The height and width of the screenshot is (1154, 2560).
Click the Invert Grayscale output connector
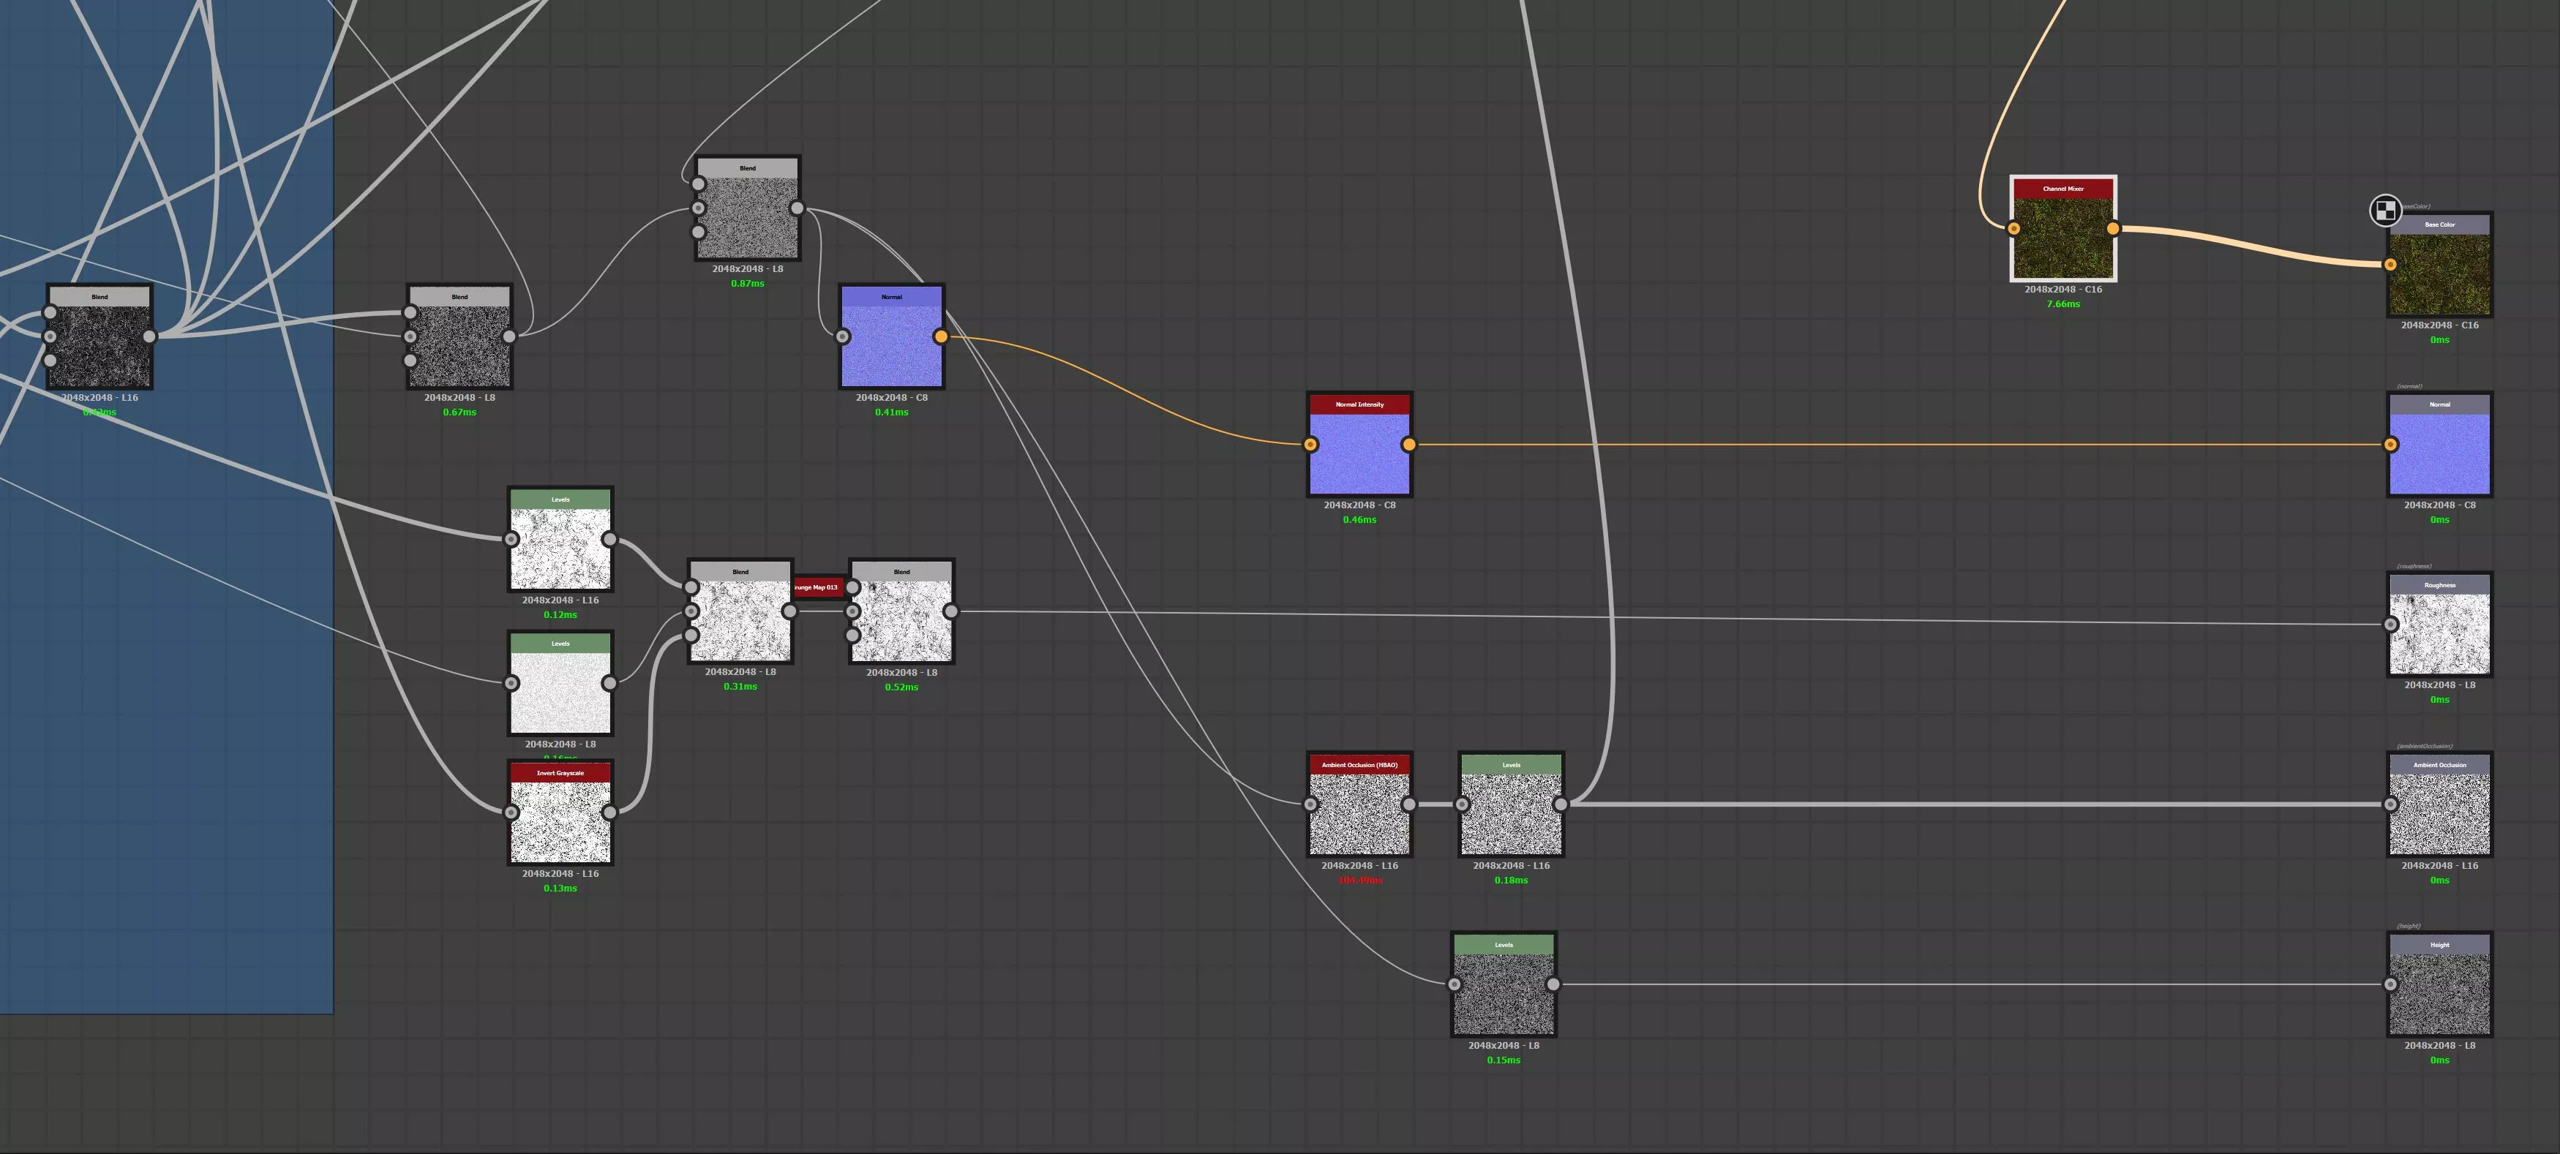tap(609, 812)
